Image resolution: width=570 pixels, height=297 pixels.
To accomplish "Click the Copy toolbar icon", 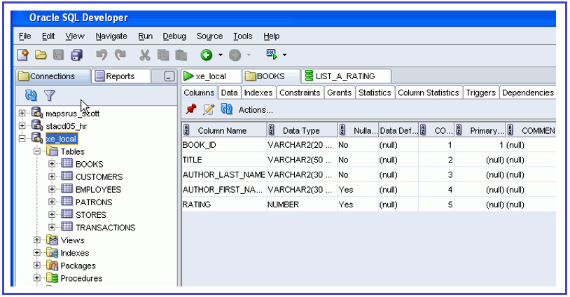I will coord(163,55).
